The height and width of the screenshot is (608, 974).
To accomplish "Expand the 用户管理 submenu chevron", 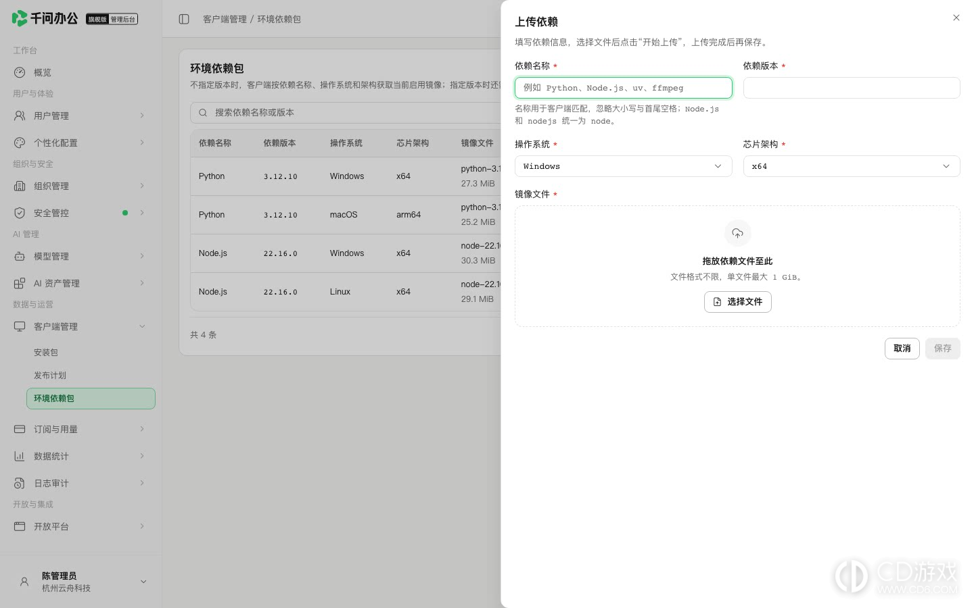I will tap(142, 116).
